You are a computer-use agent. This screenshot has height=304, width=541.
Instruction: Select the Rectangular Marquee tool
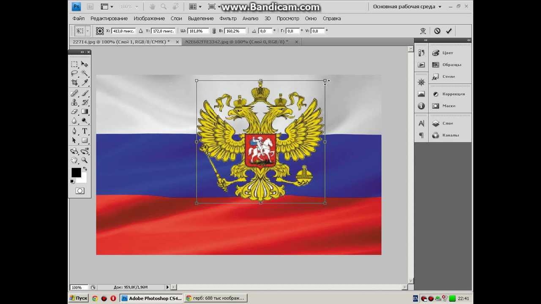74,64
